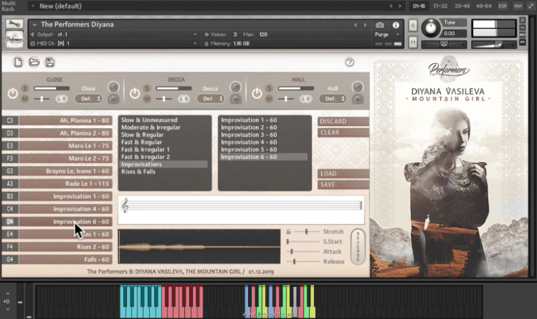Click the SAVE button
The width and height of the screenshot is (537, 319).
coord(343,184)
